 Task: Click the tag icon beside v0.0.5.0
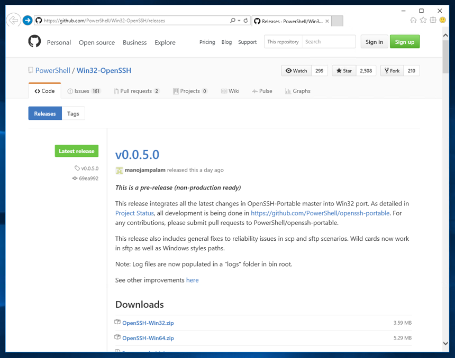coord(77,168)
